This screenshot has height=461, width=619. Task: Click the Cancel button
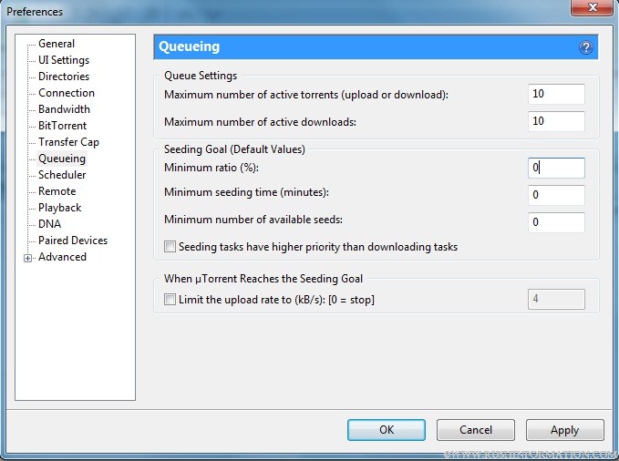click(475, 430)
